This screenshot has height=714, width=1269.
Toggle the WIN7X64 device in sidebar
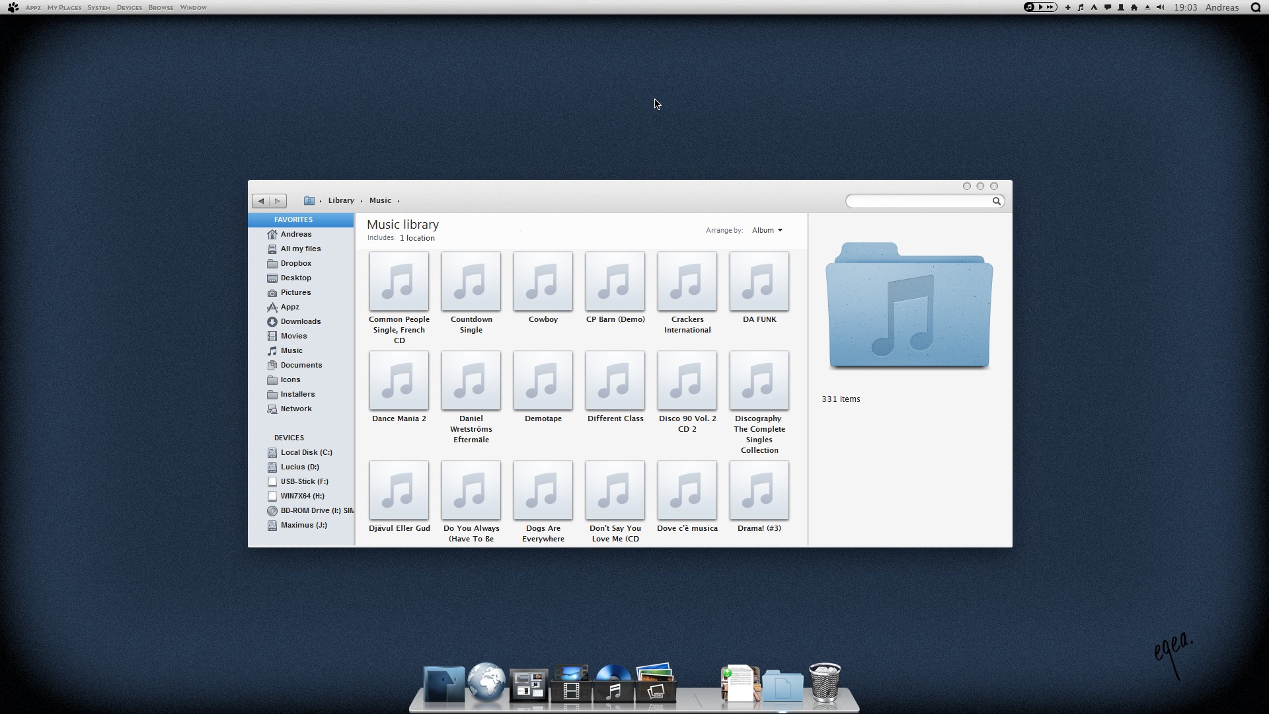click(301, 495)
